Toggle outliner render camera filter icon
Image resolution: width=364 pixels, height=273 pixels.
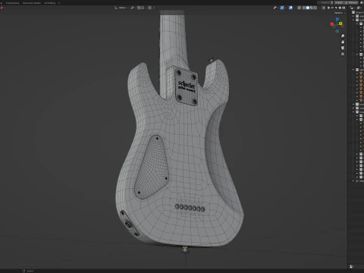click(x=344, y=8)
